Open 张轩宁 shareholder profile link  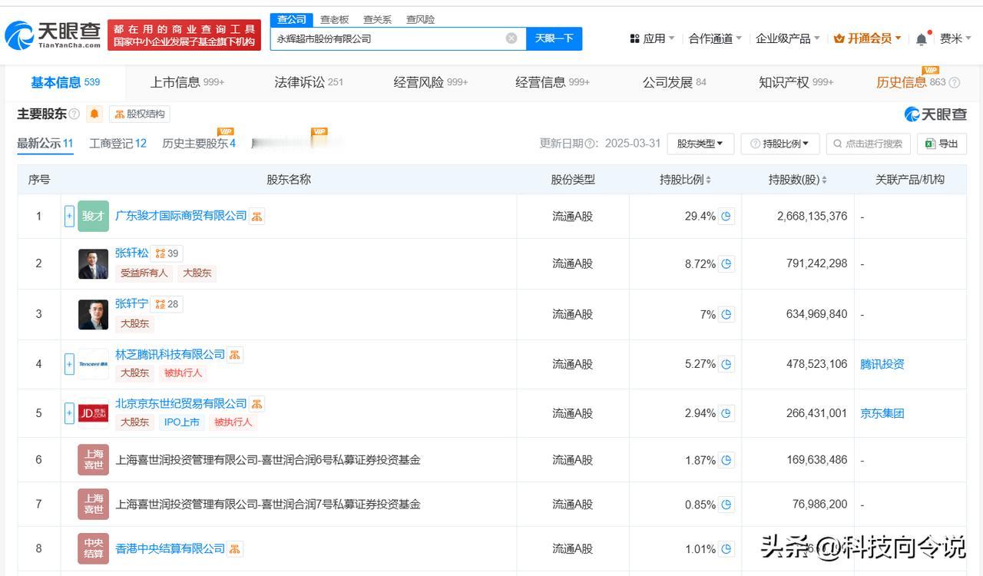point(132,303)
